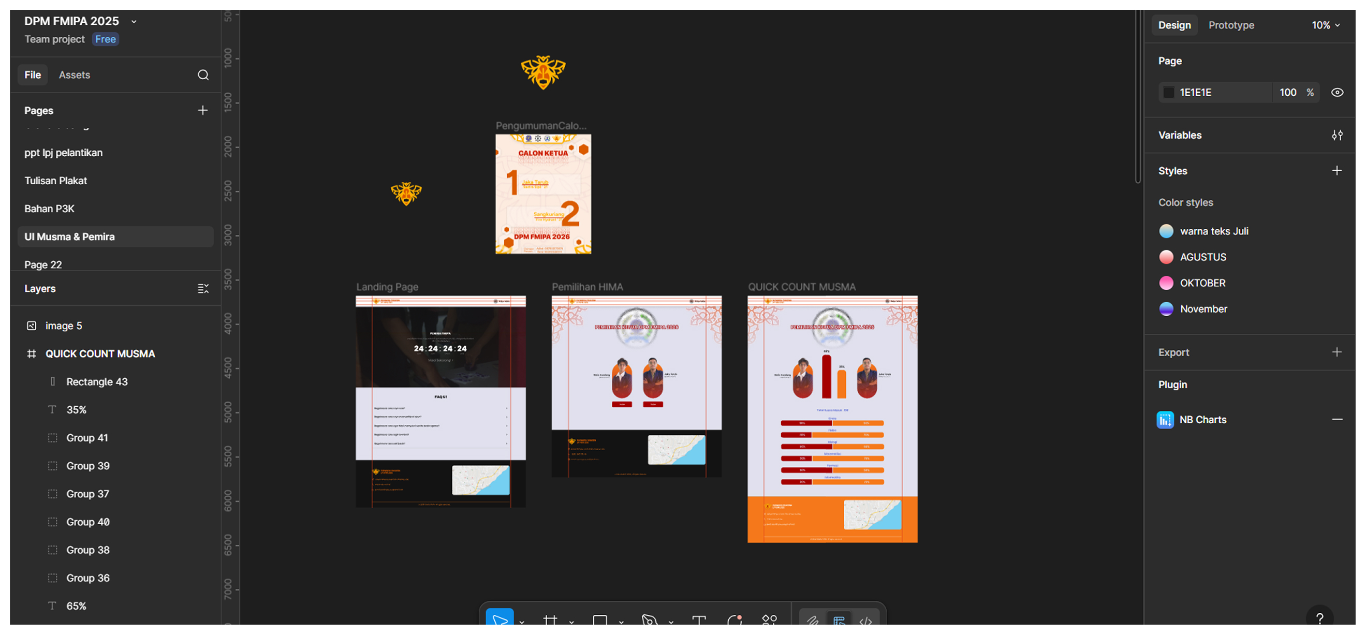The height and width of the screenshot is (635, 1366).
Task: Open the Comment tool
Action: click(x=735, y=619)
